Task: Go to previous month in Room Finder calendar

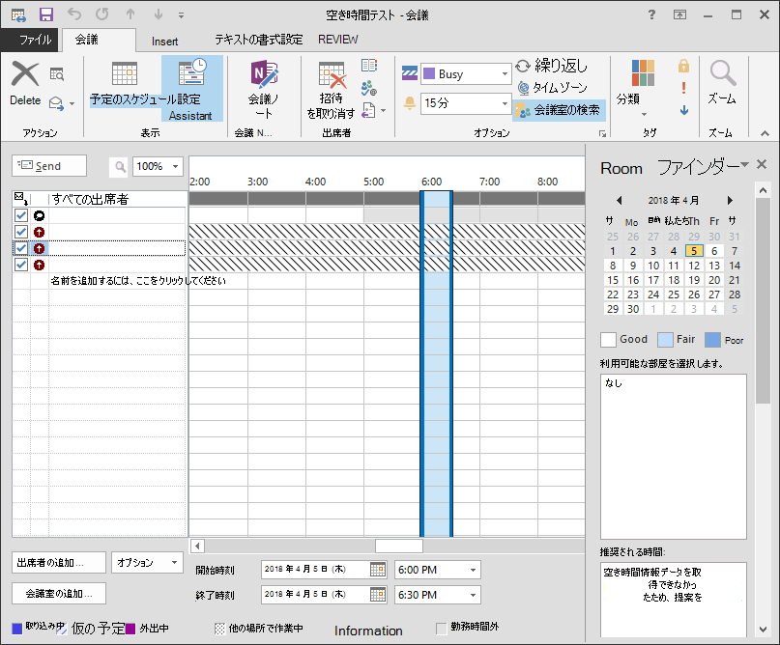Action: click(x=619, y=200)
